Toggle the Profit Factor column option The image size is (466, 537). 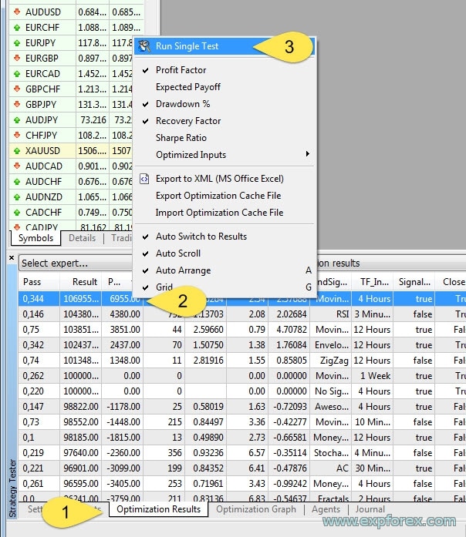[x=181, y=70]
